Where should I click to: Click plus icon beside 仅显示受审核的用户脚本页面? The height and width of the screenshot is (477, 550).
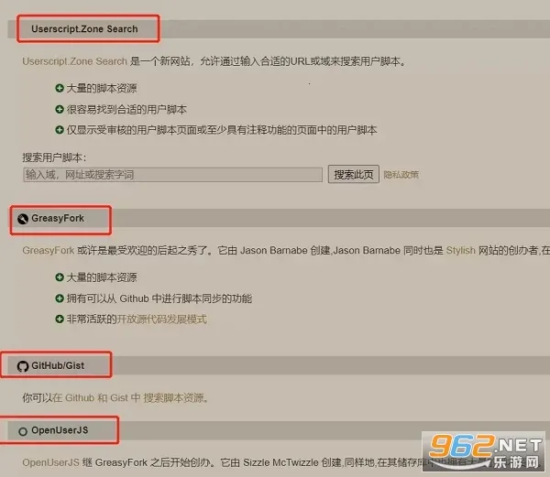(x=60, y=130)
